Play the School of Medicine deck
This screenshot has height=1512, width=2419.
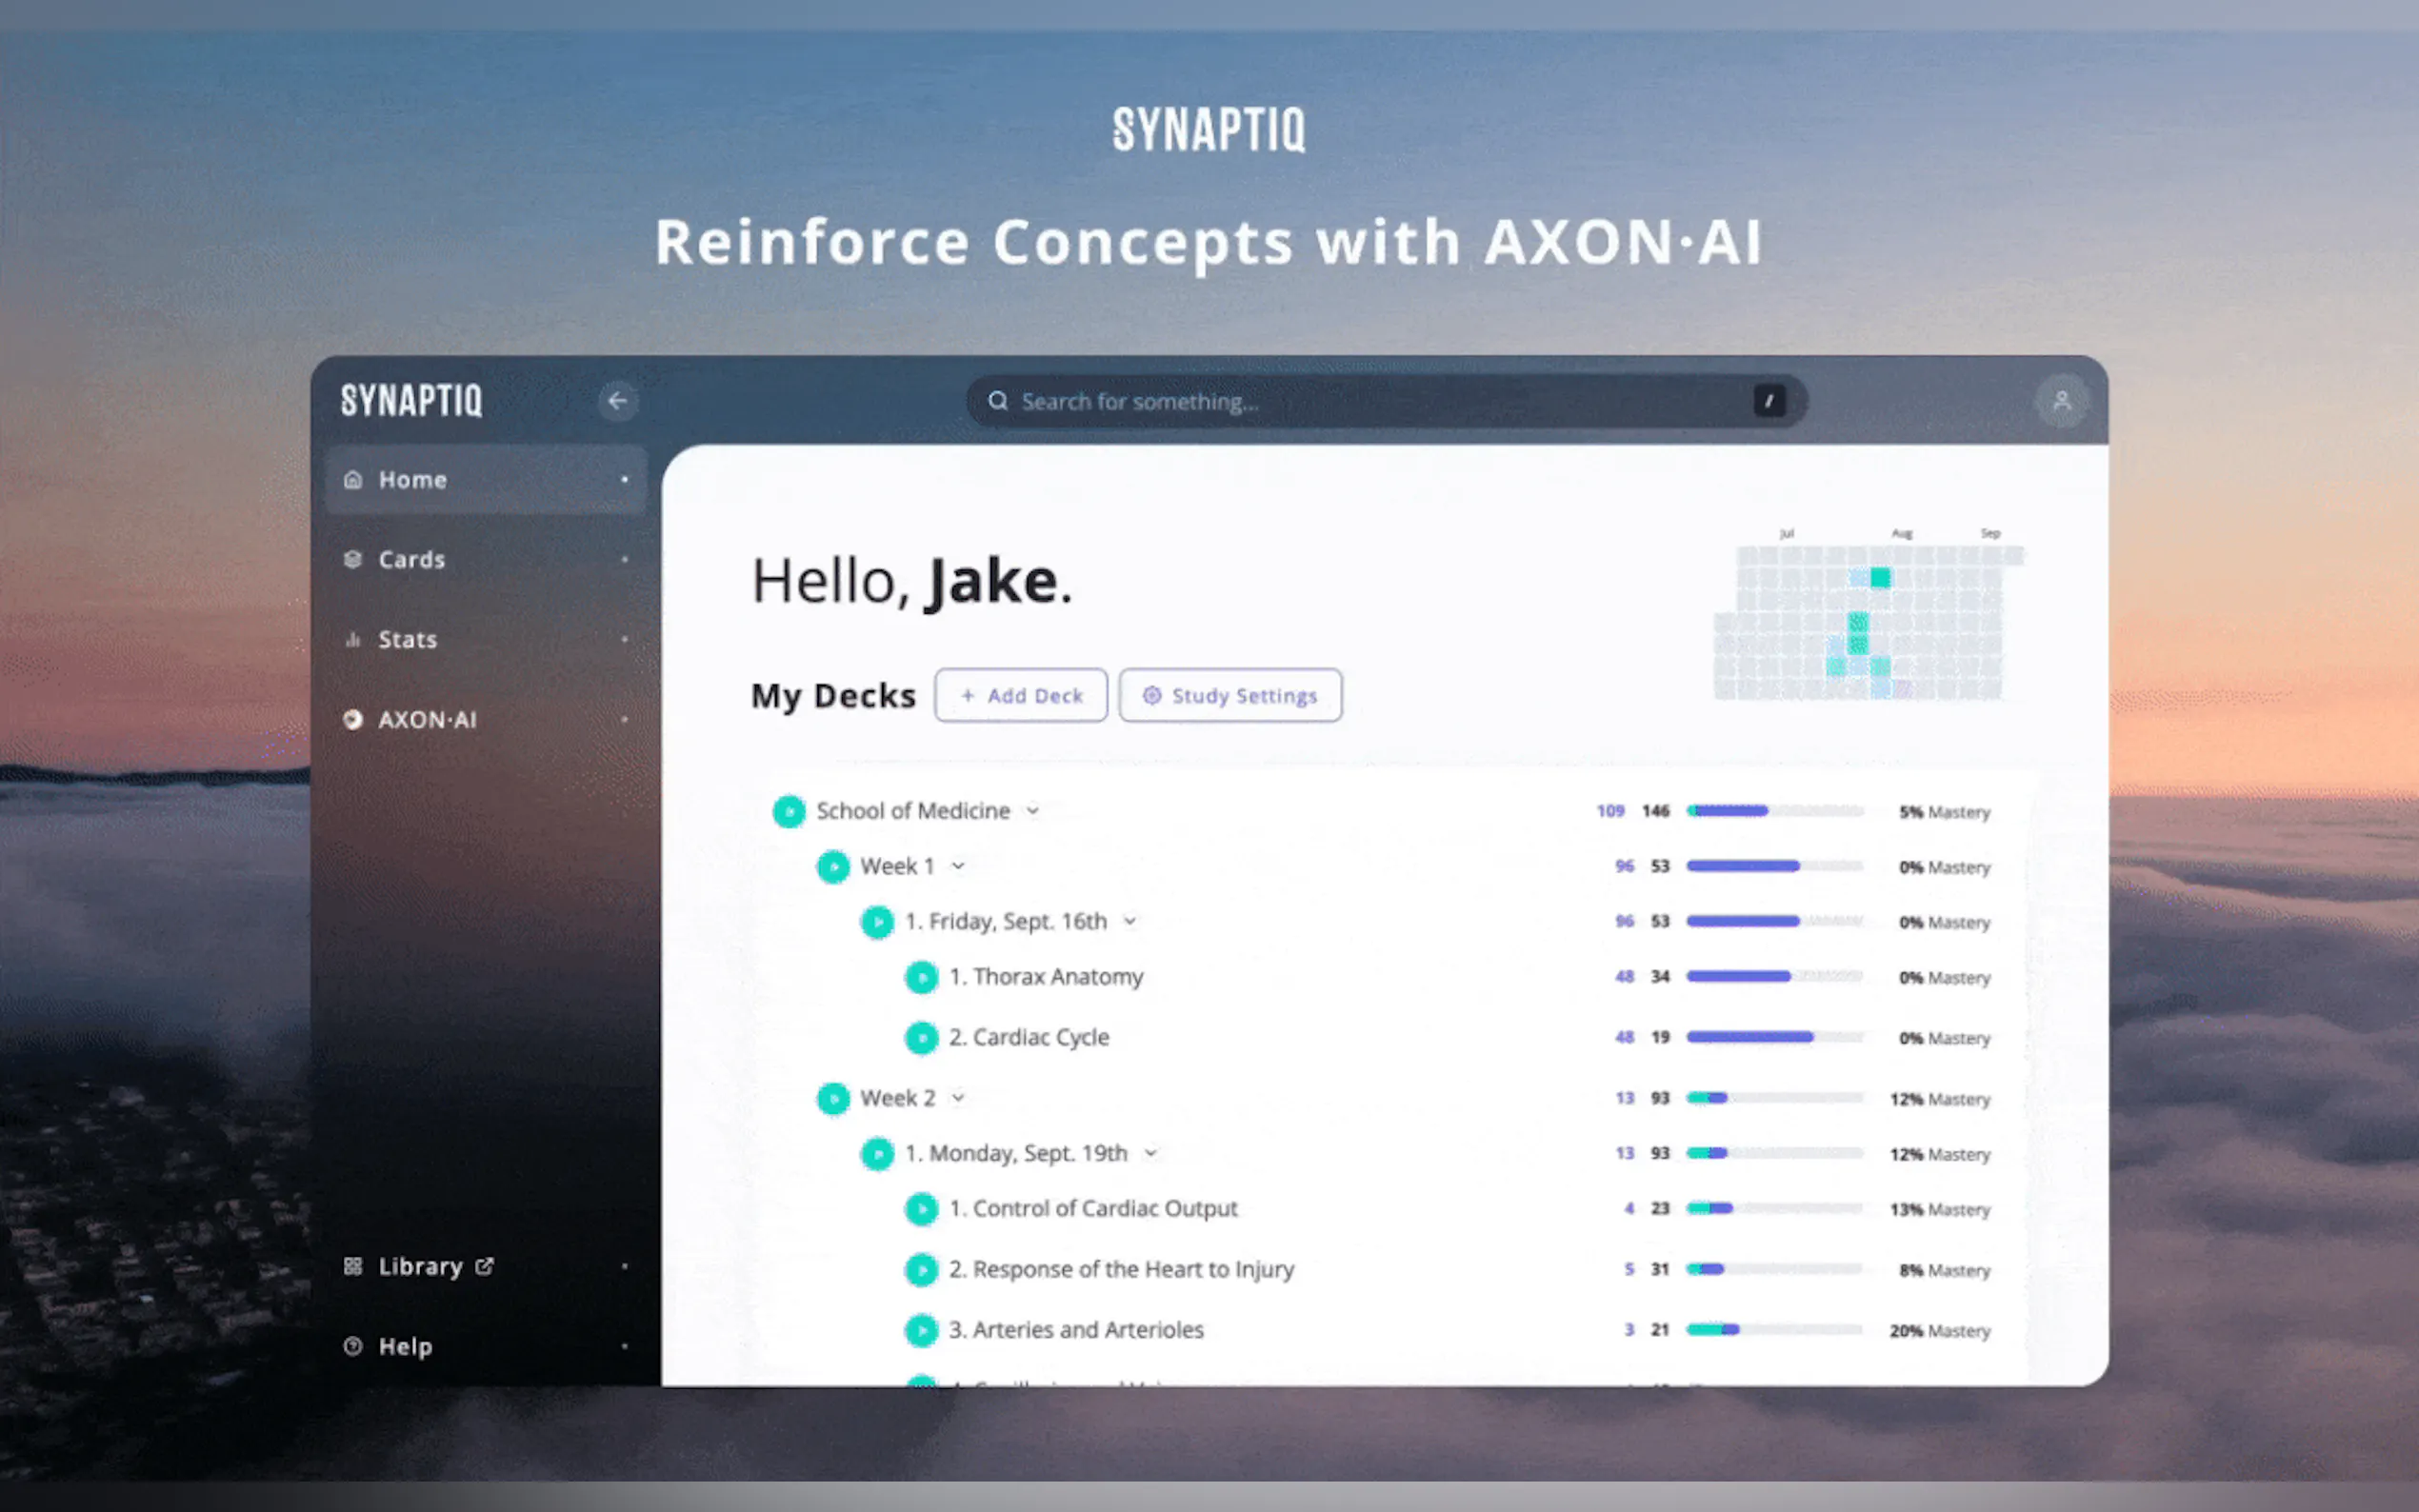click(x=789, y=811)
